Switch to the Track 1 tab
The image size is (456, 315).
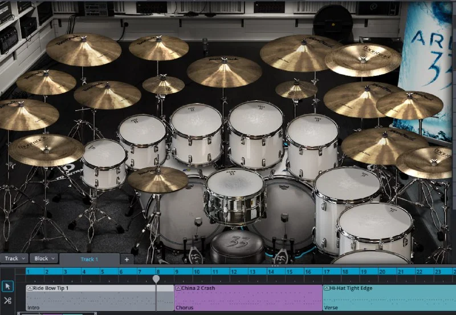click(89, 259)
